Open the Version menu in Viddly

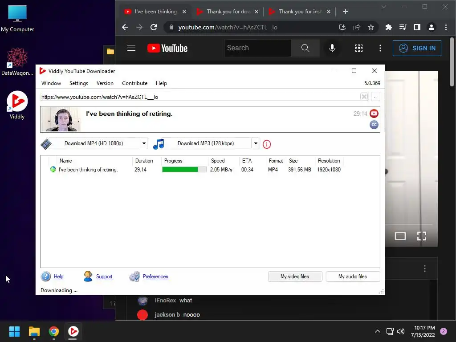pos(105,83)
